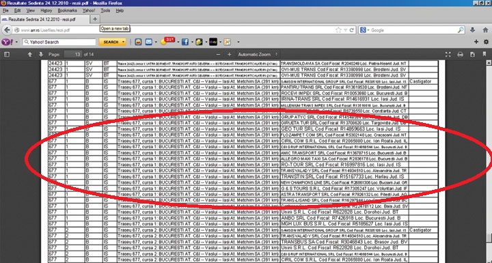Click the PDF viewer bookmark current view icon
This screenshot has width=492, height=263.
[x=484, y=54]
